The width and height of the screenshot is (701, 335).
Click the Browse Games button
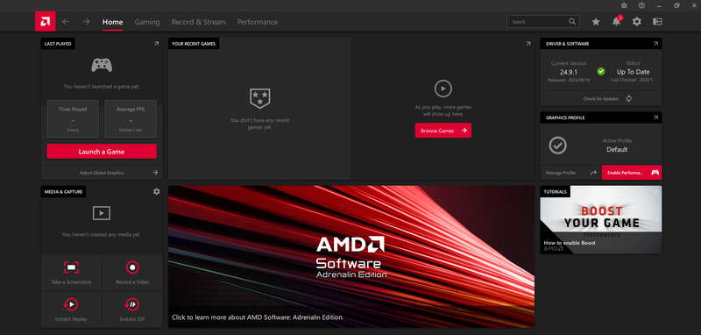[x=443, y=131]
